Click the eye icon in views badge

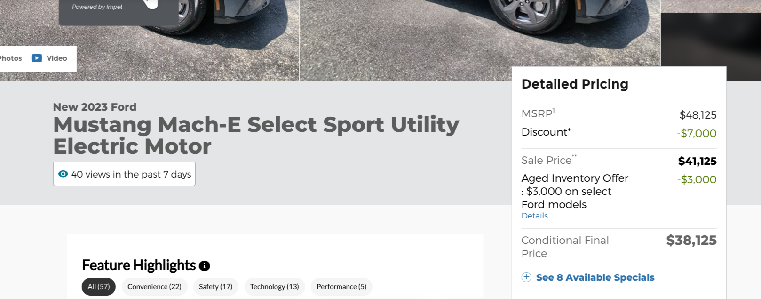click(x=63, y=174)
